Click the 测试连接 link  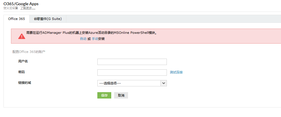click(x=176, y=72)
